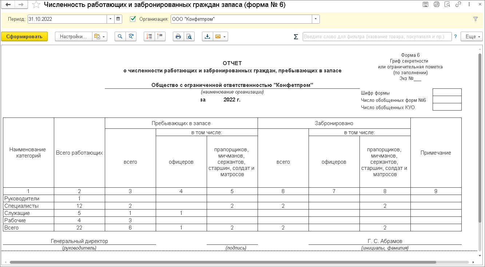Select the Служащие row label

pos(17,213)
